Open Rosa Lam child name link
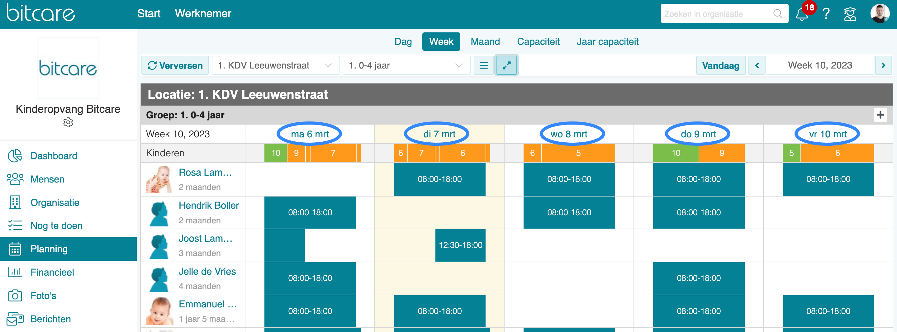Viewport: 897px width, 332px height. [205, 172]
